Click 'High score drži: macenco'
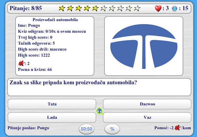197x137 pixels. click(x=42, y=49)
